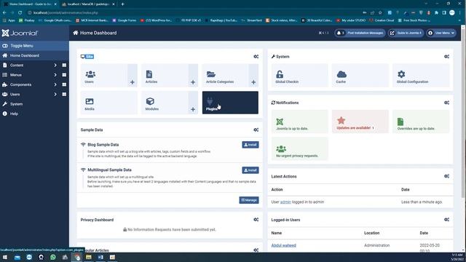
Task: Open the Cache tile
Action: pos(360,76)
